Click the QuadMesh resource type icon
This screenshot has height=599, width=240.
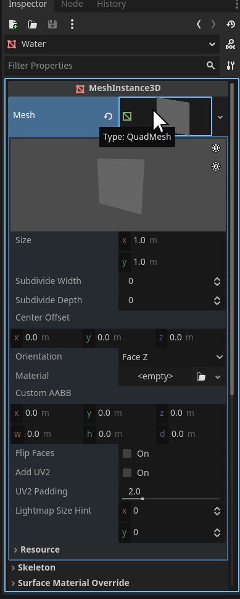coord(127,116)
